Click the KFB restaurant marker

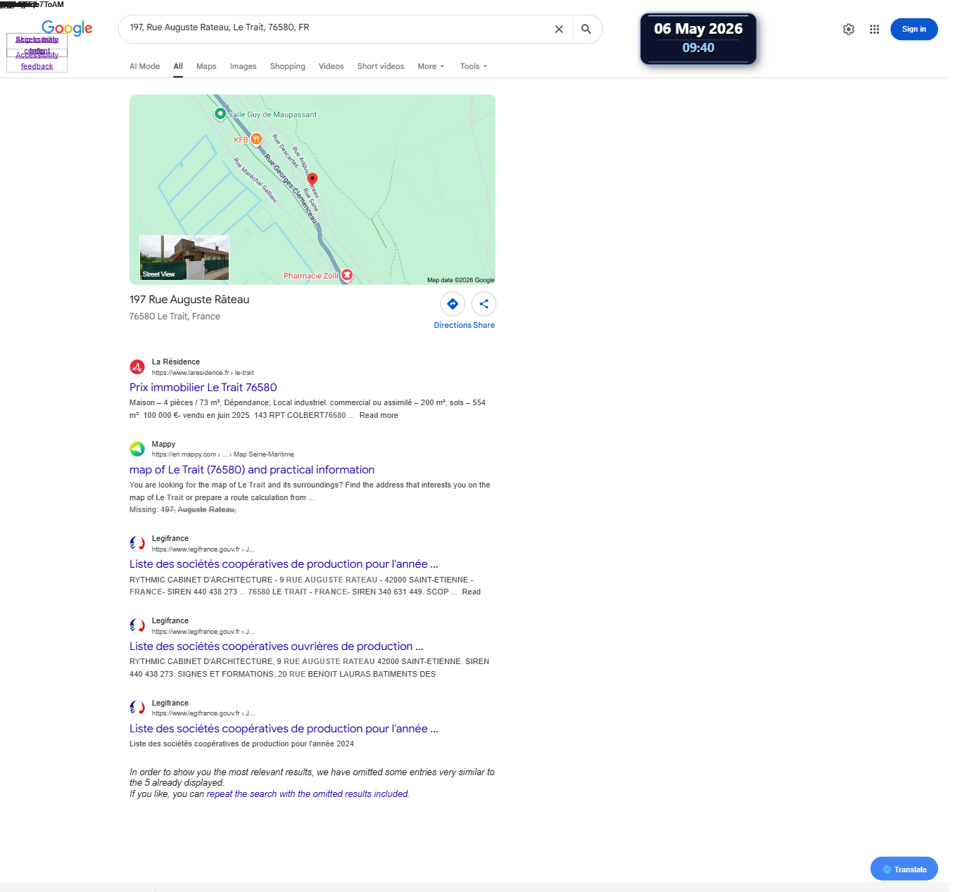click(256, 139)
